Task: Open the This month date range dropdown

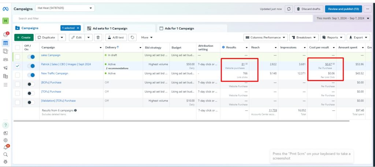Action: click(342, 18)
